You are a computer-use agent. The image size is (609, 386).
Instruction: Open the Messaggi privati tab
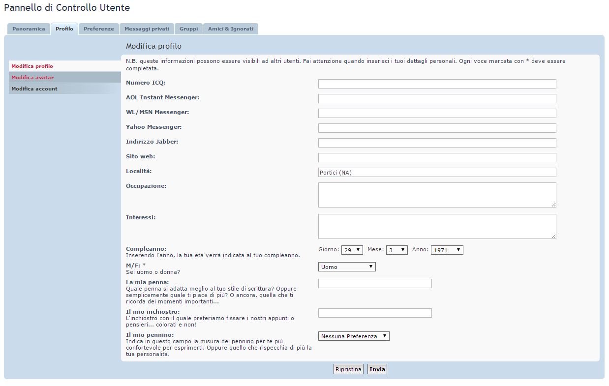[x=147, y=29]
